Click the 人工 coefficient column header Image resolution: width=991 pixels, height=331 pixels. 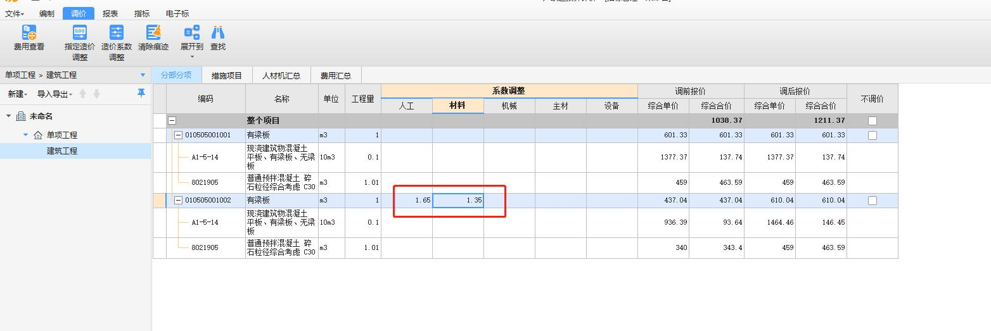point(407,106)
